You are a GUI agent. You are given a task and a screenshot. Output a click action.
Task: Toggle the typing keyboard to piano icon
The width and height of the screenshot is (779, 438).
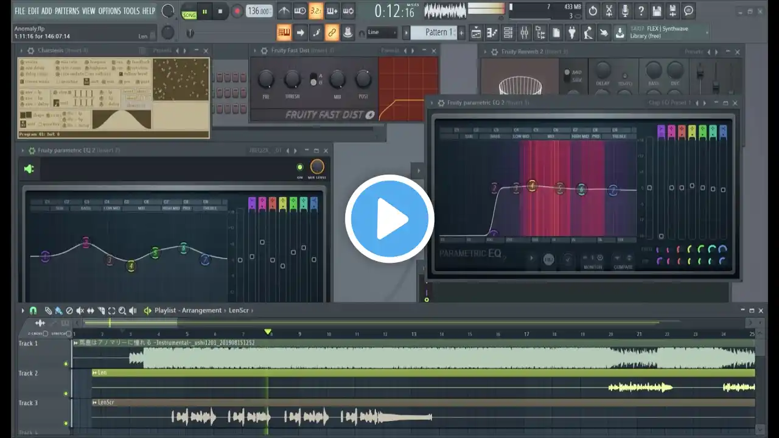(x=283, y=32)
